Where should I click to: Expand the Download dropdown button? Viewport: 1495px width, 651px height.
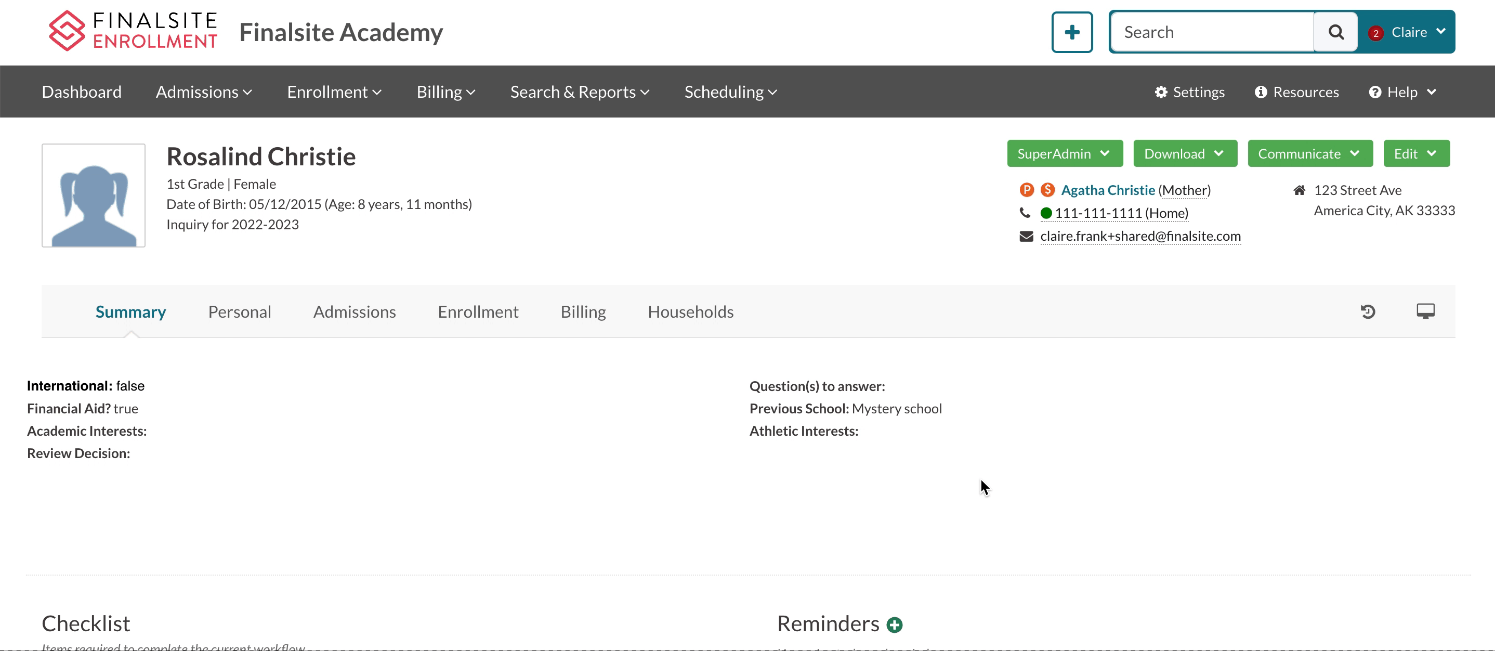pos(1185,154)
